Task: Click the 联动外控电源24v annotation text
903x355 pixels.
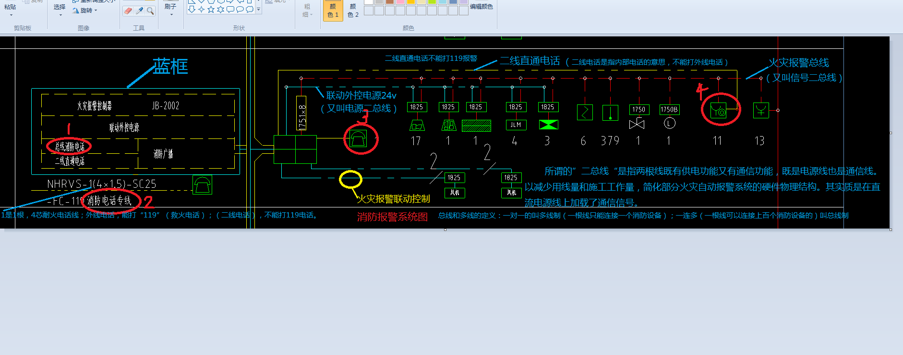Action: pyautogui.click(x=361, y=96)
